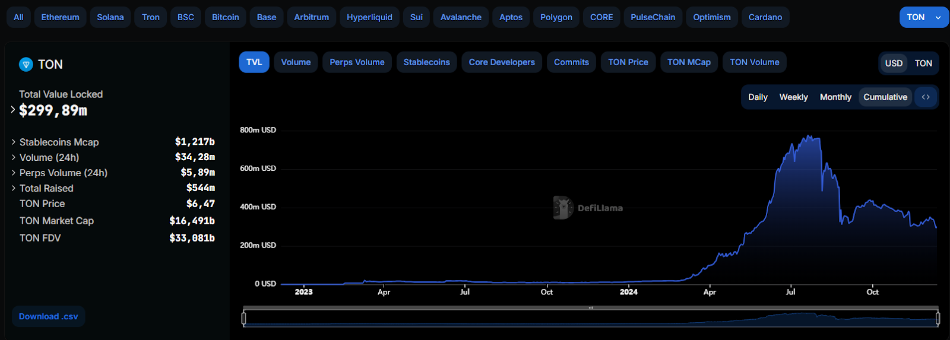Click the Total Raised value $544m
Viewport: 950px width, 340px height.
pos(201,188)
